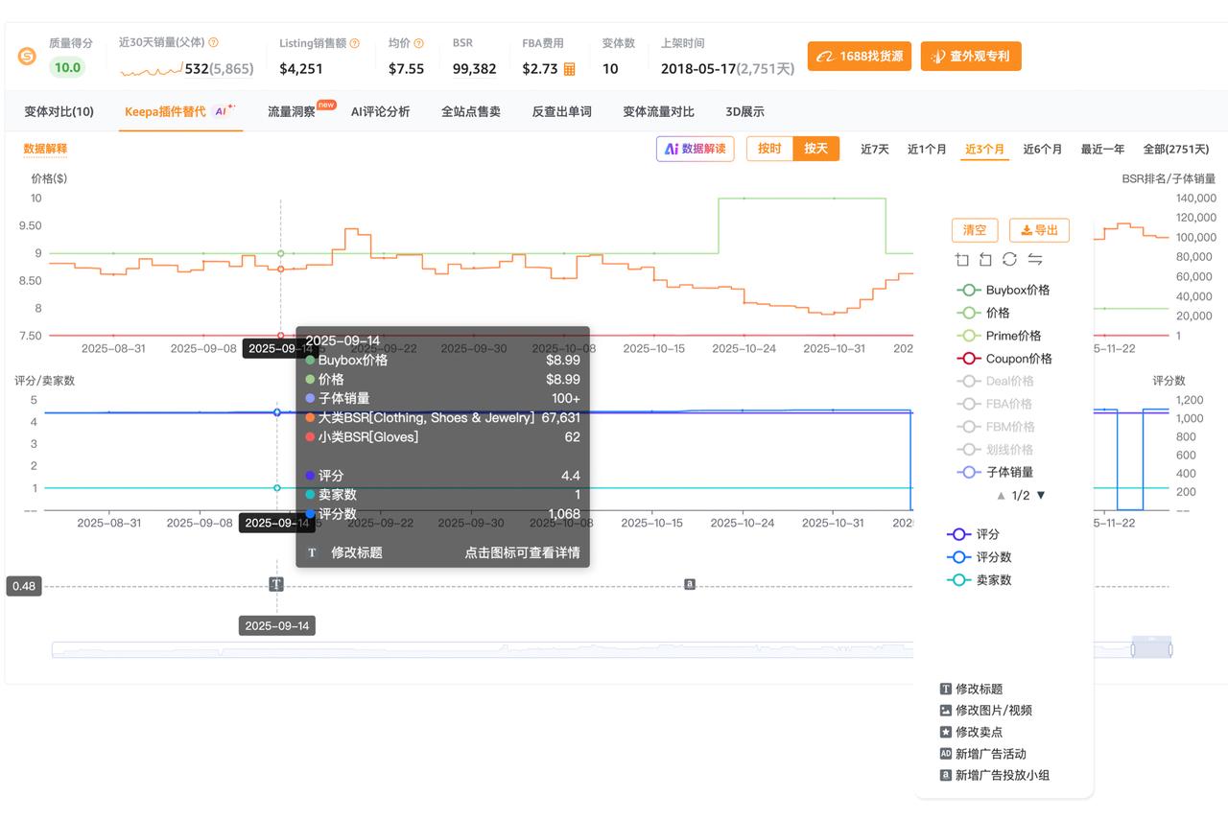Click the help icon beside 均价
Image resolution: width=1228 pixels, height=820 pixels.
pos(418,43)
